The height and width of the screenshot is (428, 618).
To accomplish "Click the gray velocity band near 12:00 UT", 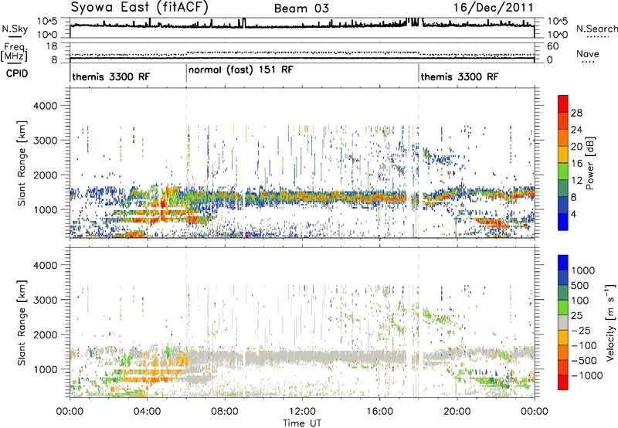I will coord(302,357).
